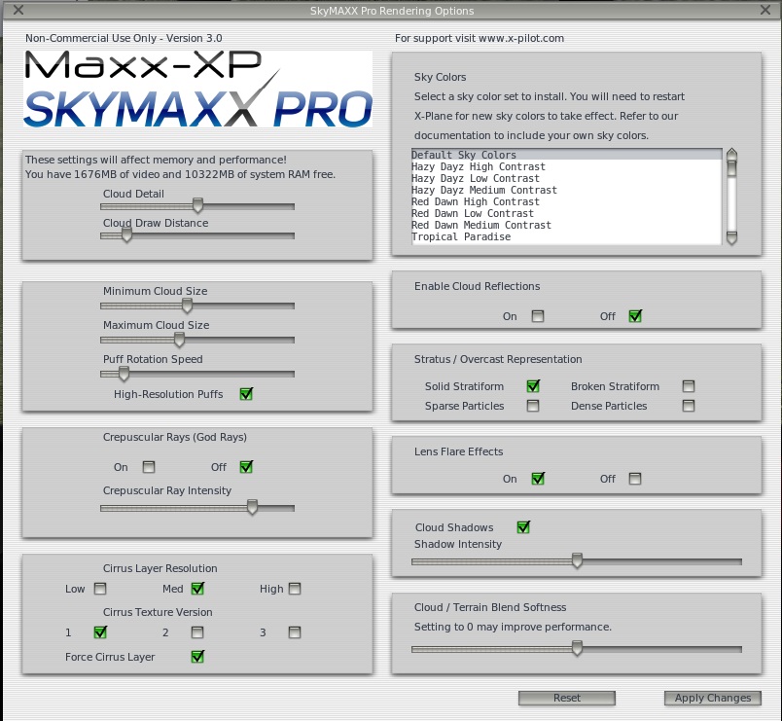Select Tropical Paradise sky colors

pyautogui.click(x=566, y=237)
